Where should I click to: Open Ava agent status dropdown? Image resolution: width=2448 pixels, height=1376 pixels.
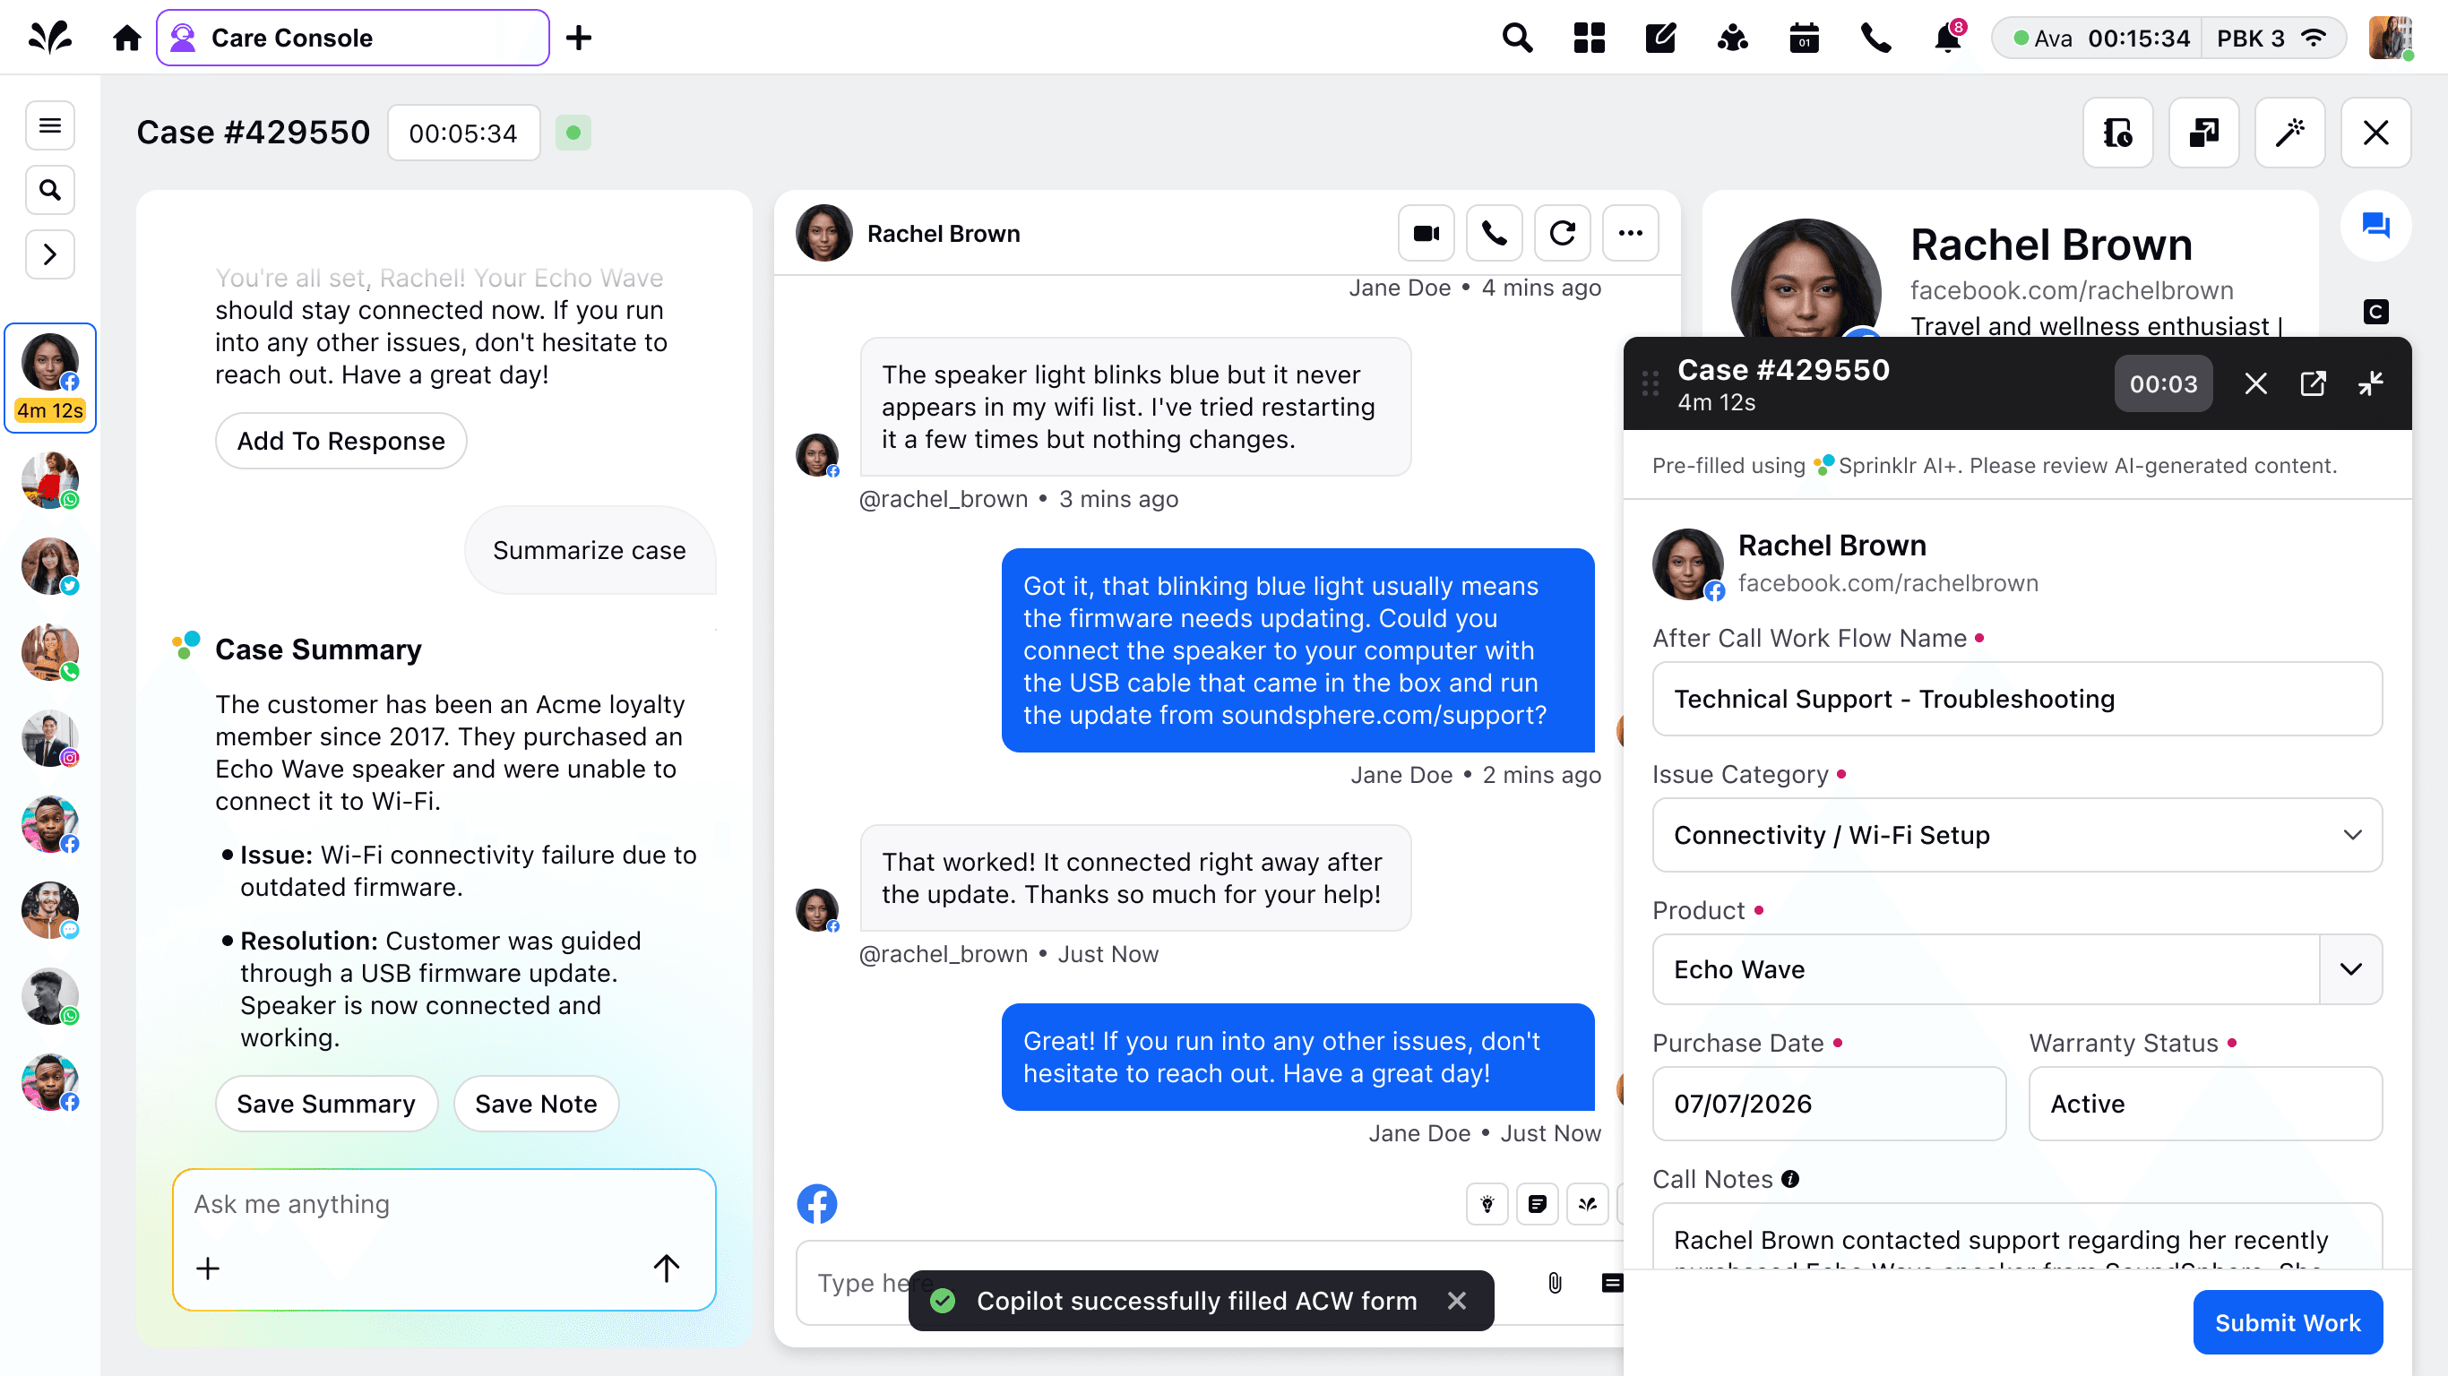(2100, 38)
